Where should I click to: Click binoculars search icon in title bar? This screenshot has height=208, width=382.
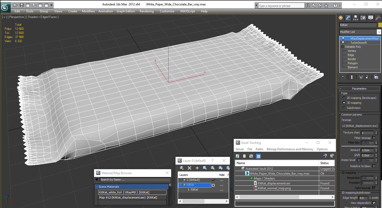(x=308, y=5)
